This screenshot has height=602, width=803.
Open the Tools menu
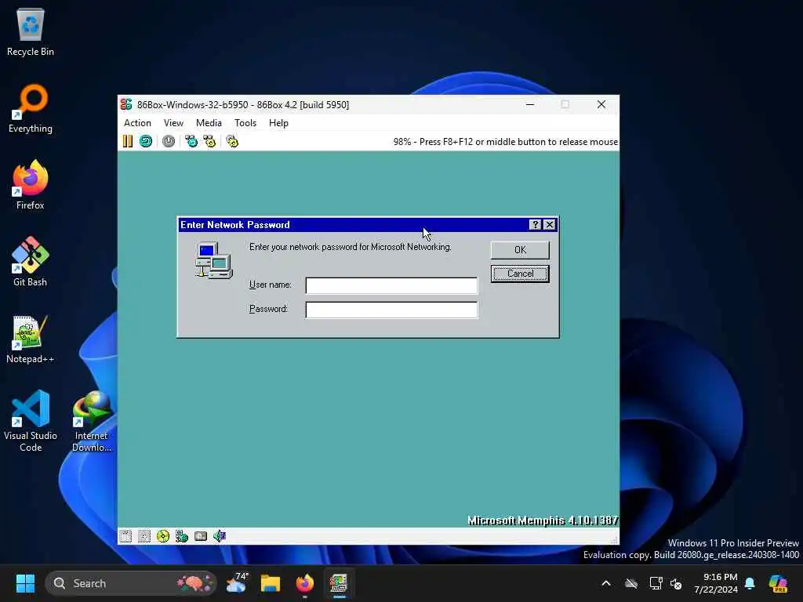point(245,123)
